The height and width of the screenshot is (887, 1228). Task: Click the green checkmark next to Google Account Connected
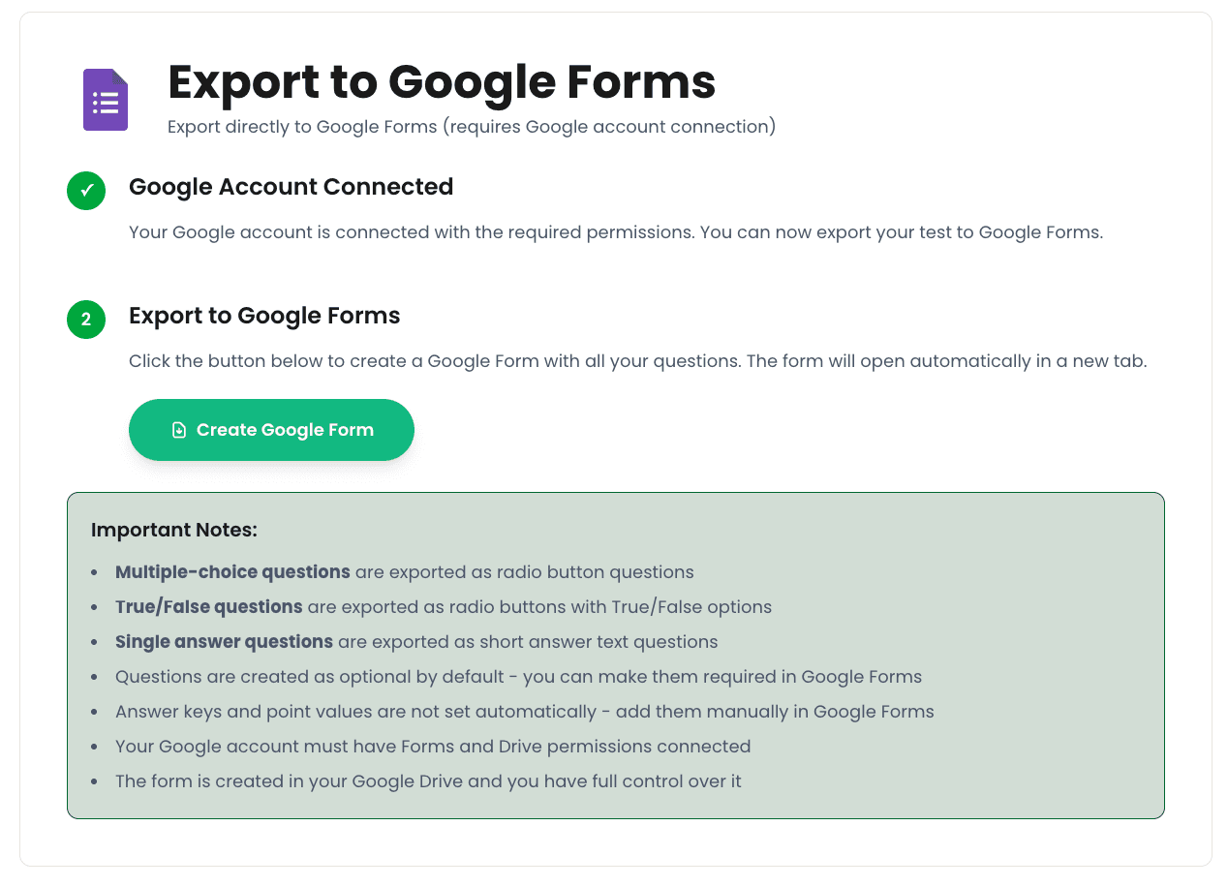pyautogui.click(x=85, y=191)
